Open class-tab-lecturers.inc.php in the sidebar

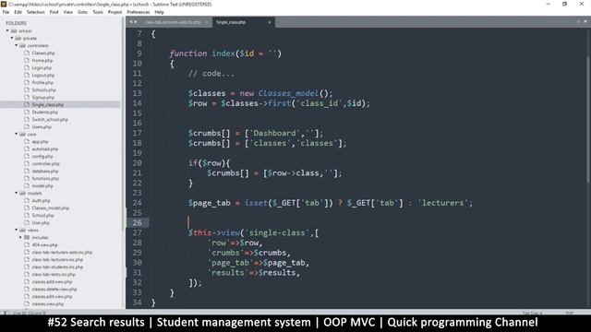(57, 260)
